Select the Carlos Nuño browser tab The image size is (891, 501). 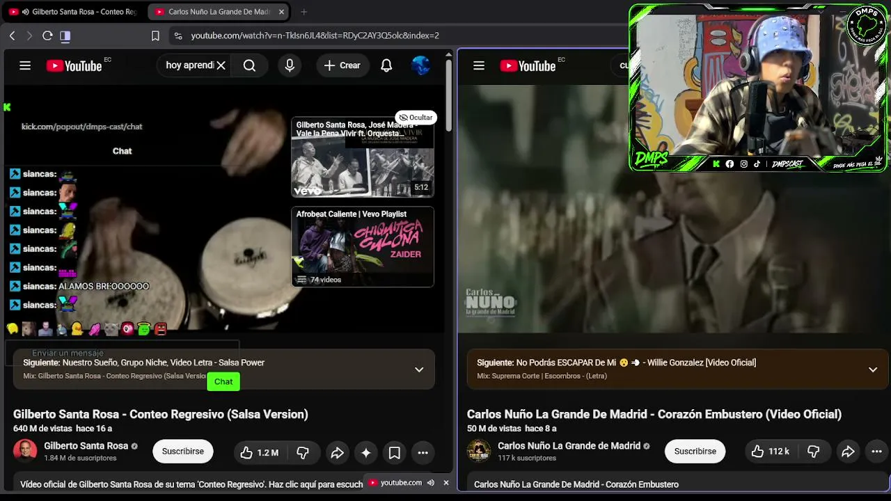(219, 12)
